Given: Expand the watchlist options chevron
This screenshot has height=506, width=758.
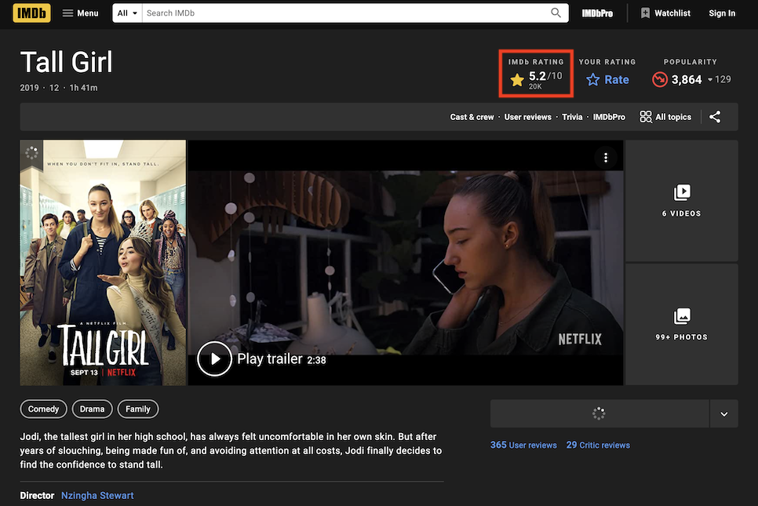Looking at the screenshot, I should 723,413.
